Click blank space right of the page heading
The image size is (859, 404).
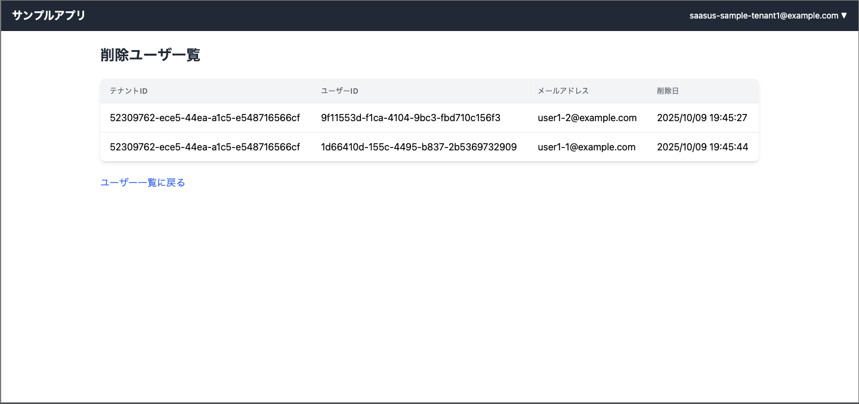(x=477, y=55)
